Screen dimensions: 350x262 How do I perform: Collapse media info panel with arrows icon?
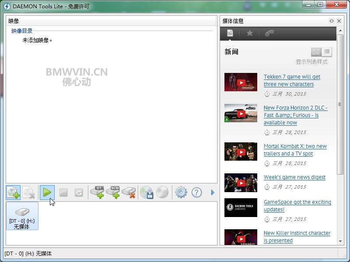click(332, 21)
